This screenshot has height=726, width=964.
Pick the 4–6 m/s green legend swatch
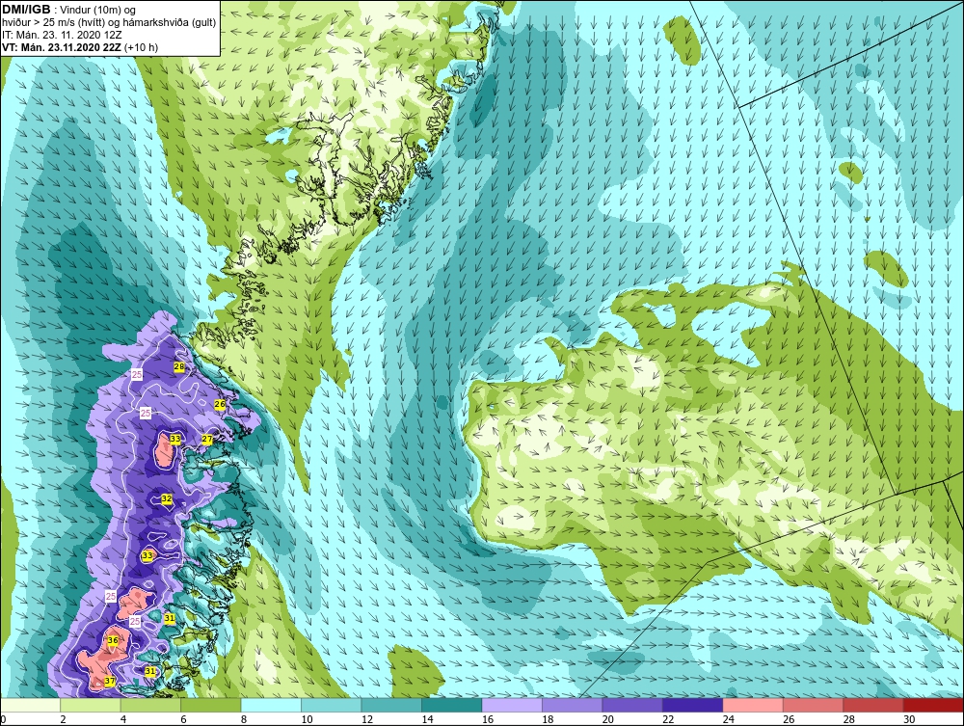pos(150,705)
